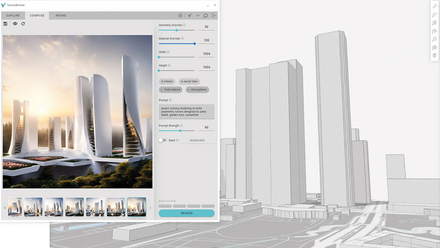Switch to the REFINE tab
This screenshot has width=440, height=248.
pos(61,15)
